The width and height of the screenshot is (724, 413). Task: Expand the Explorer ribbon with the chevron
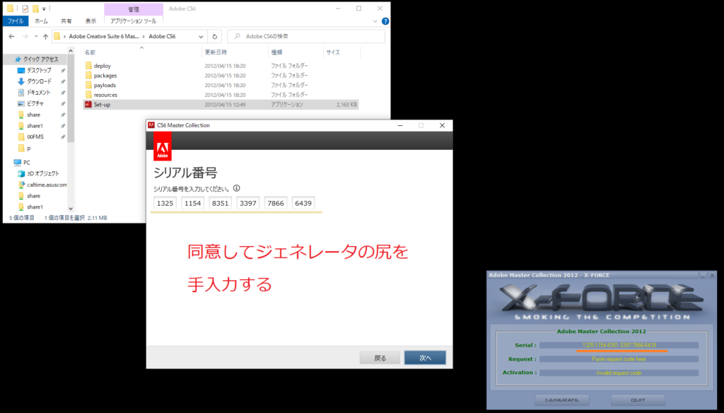point(375,21)
